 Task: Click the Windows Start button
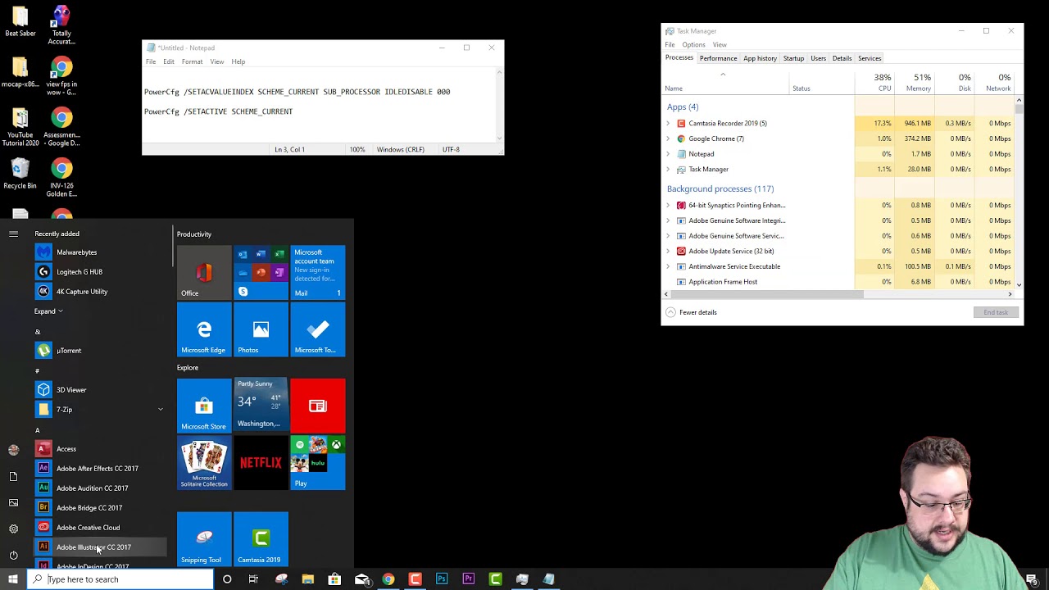13,579
